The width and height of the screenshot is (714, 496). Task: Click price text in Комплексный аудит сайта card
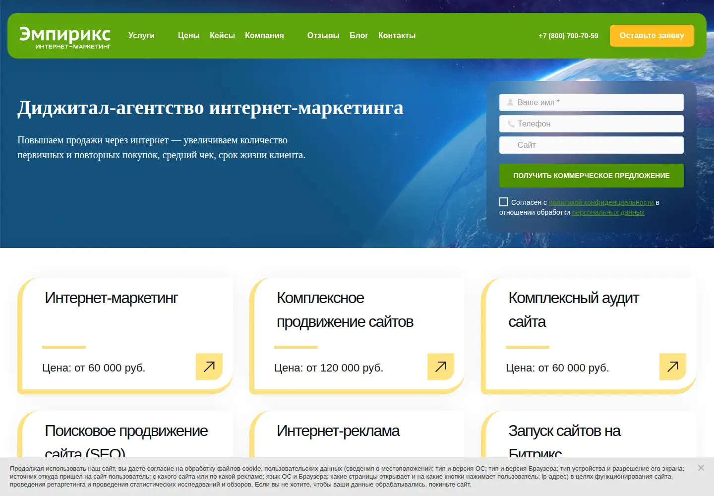point(557,368)
